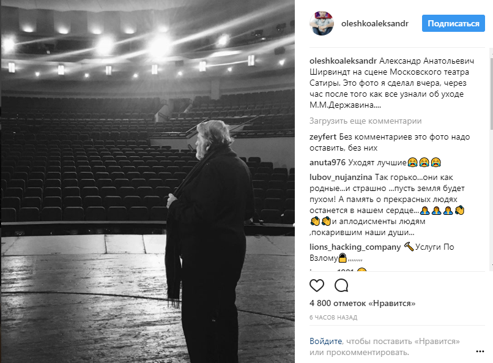Open the lions_hacking_company profile link
This screenshot has height=363, width=493.
tap(355, 247)
